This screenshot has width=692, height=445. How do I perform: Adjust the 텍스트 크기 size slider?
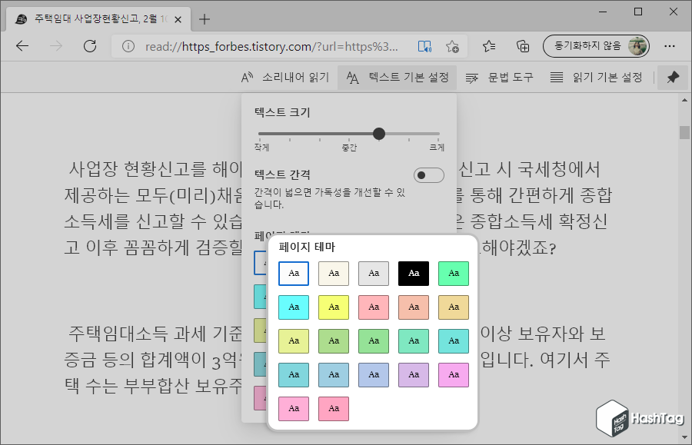point(378,134)
